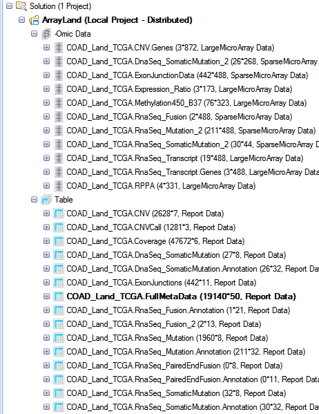319x414 pixels.
Task: Collapse the Table folder
Action: [34, 199]
